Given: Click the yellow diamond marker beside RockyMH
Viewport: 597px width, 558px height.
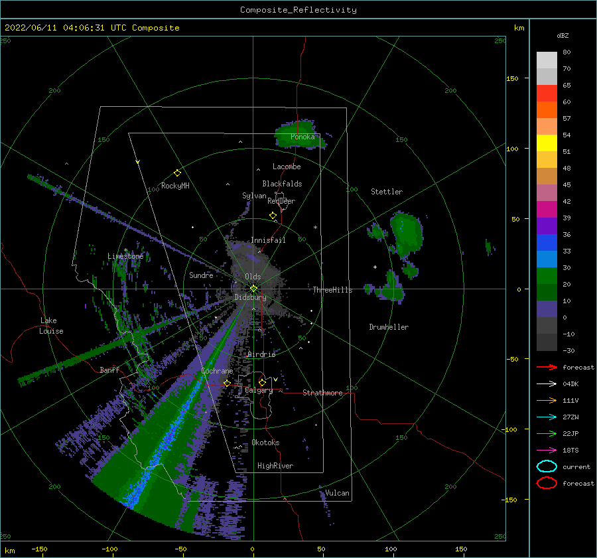Looking at the screenshot, I should 177,173.
